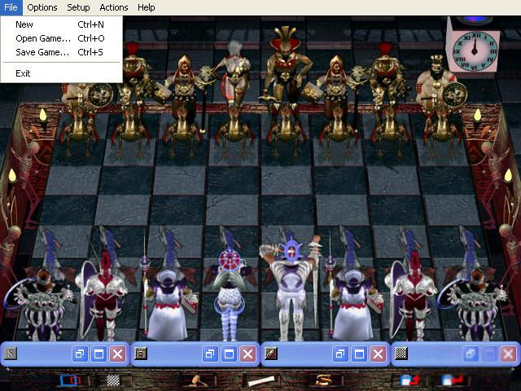This screenshot has width=521, height=391.
Task: Click the golden S icon in bottom toolbar
Action: coord(324,380)
